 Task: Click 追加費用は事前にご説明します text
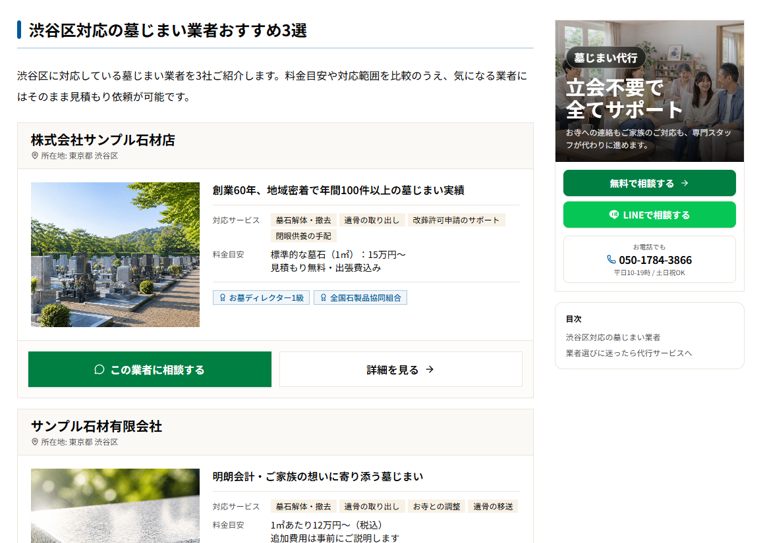(x=335, y=538)
